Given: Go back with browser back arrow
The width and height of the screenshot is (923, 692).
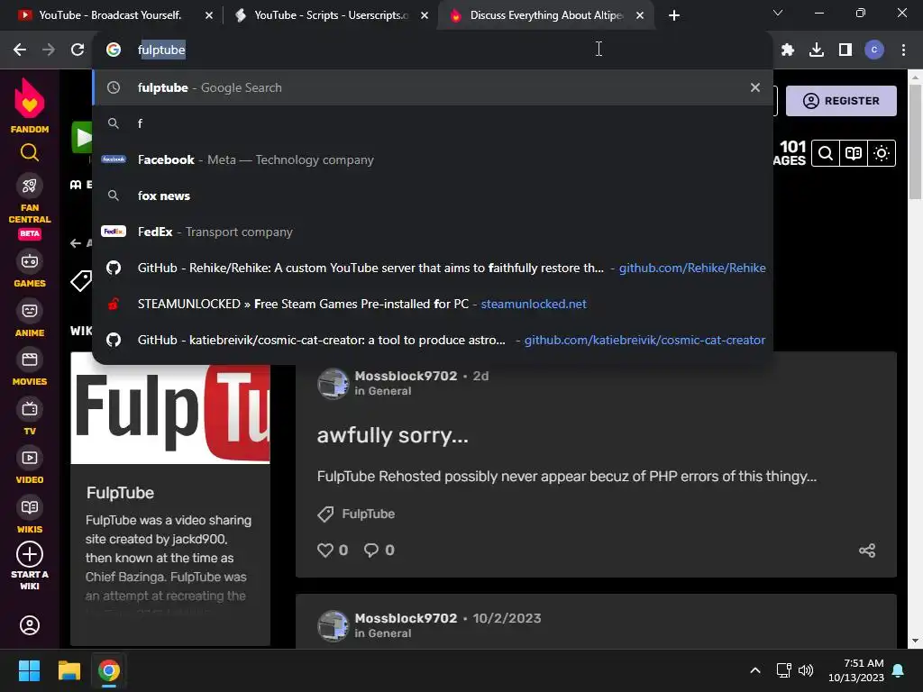Looking at the screenshot, I should 20,50.
